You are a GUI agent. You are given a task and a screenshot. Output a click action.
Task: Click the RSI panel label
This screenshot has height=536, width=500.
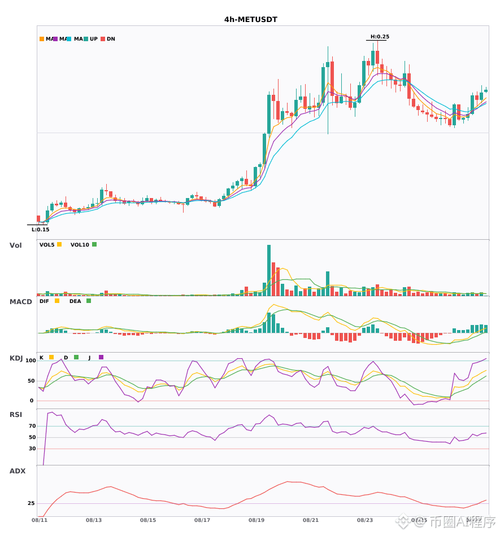[16, 415]
